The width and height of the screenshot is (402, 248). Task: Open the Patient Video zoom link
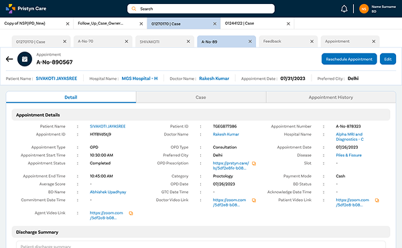tap(352, 202)
